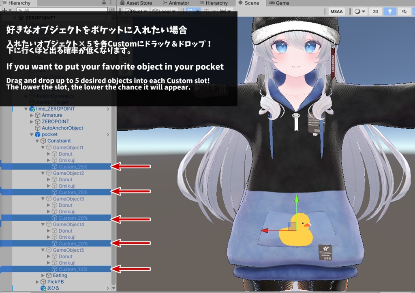Click the prefab icon next to PickPB

(x=43, y=282)
